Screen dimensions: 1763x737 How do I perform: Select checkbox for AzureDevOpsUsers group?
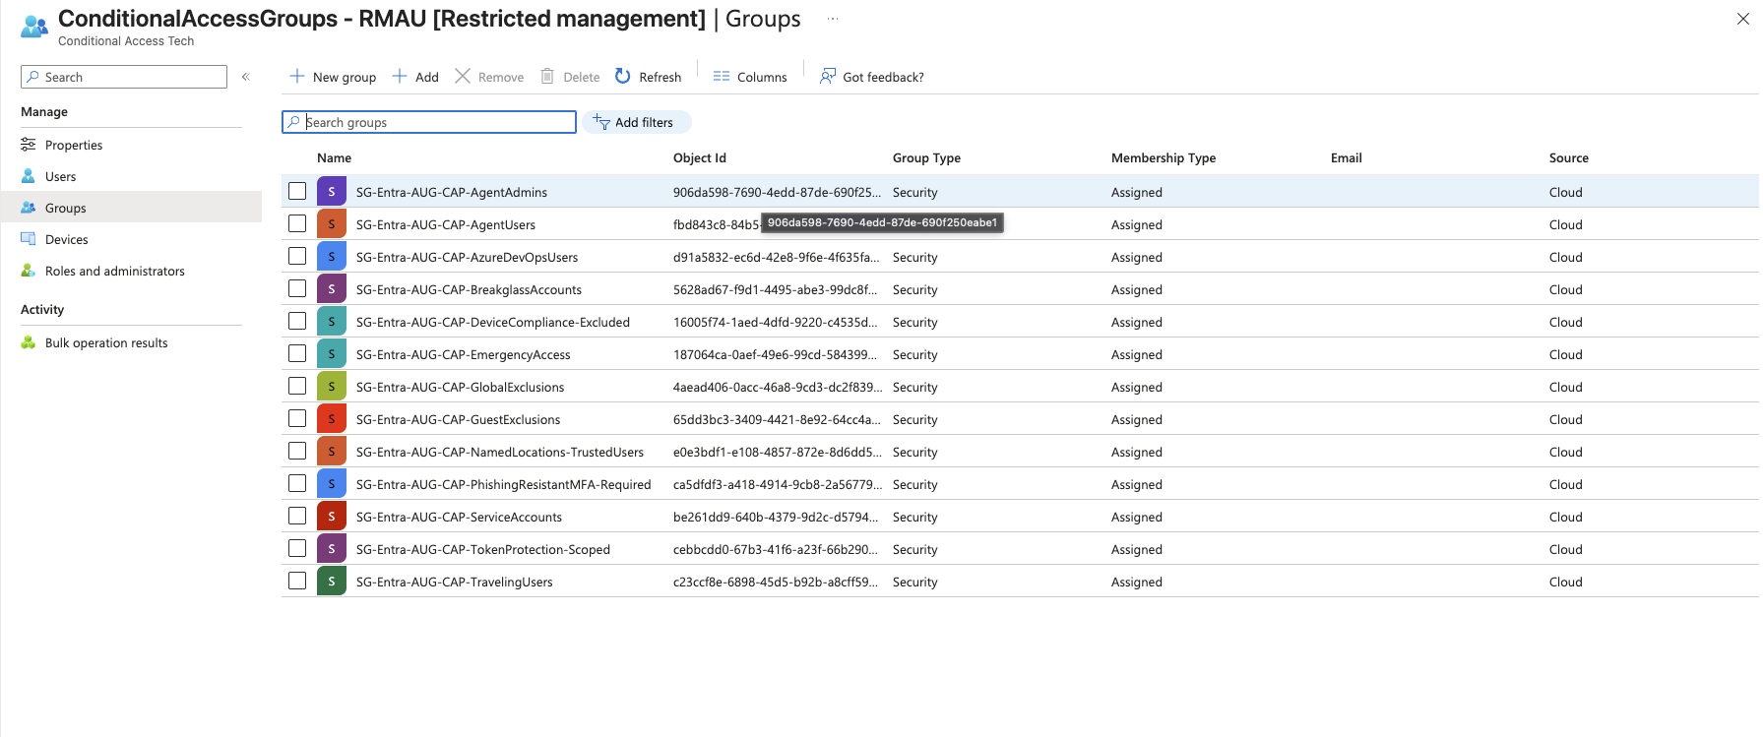tap(297, 256)
